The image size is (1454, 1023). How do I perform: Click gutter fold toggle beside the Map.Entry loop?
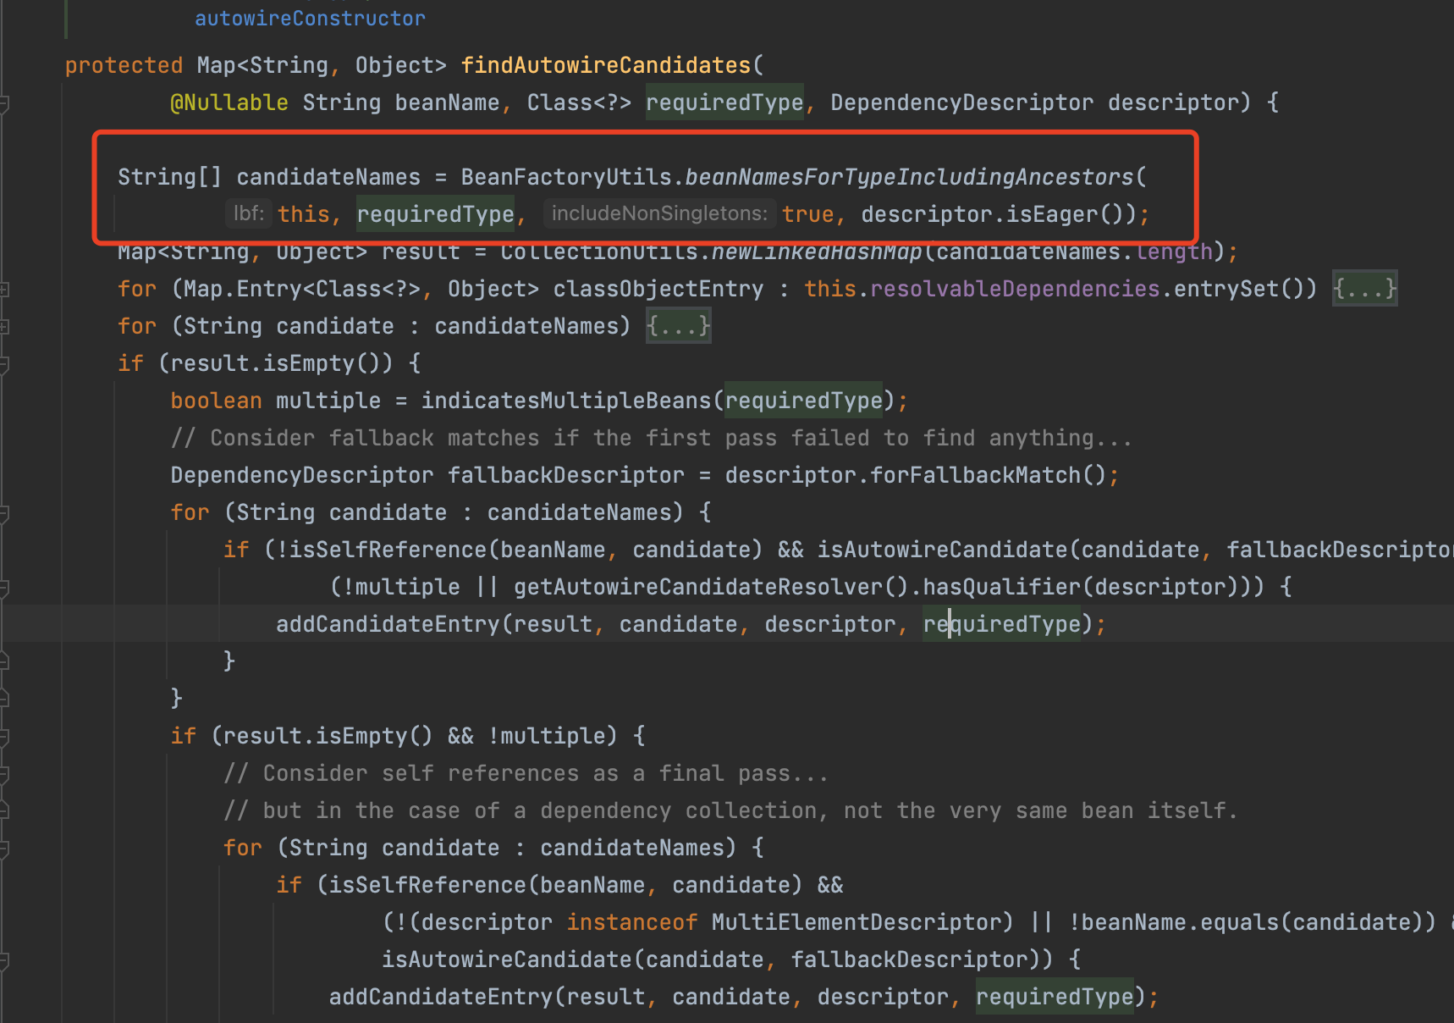tap(4, 290)
